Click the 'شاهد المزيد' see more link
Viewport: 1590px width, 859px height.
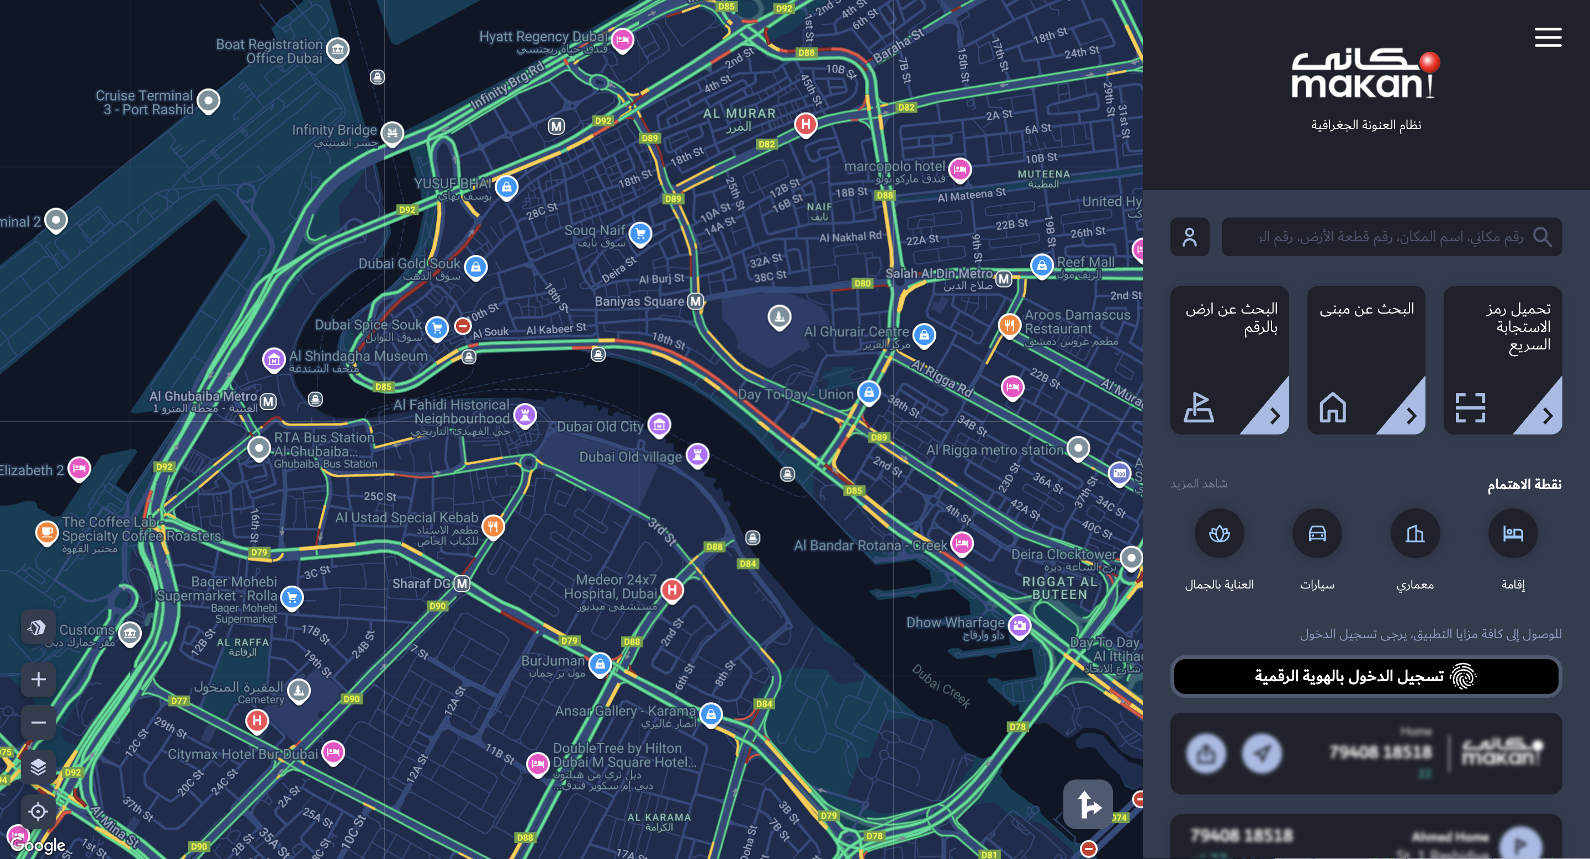point(1199,484)
